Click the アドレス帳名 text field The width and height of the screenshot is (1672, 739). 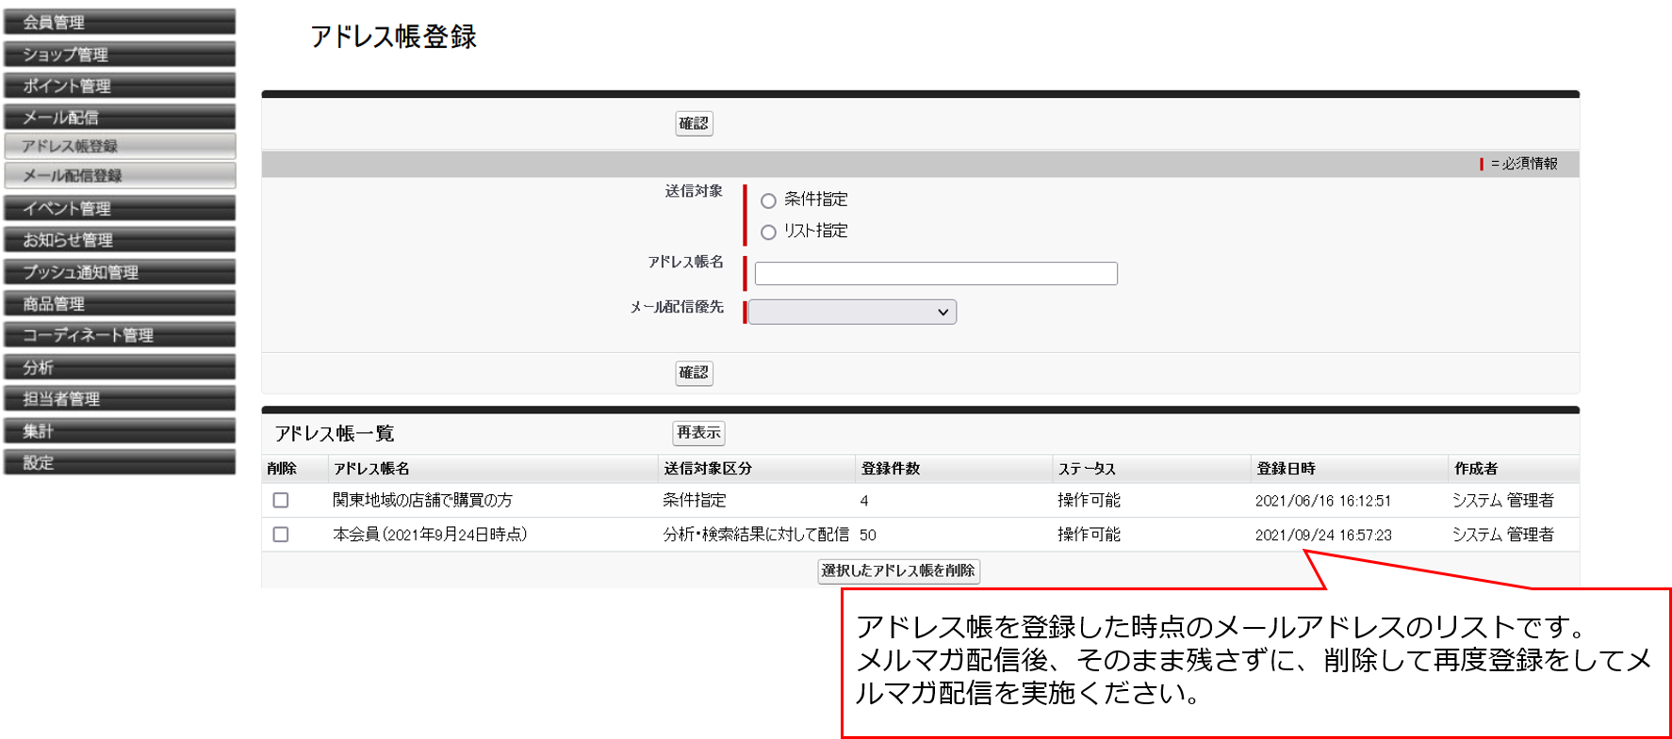pyautogui.click(x=935, y=274)
